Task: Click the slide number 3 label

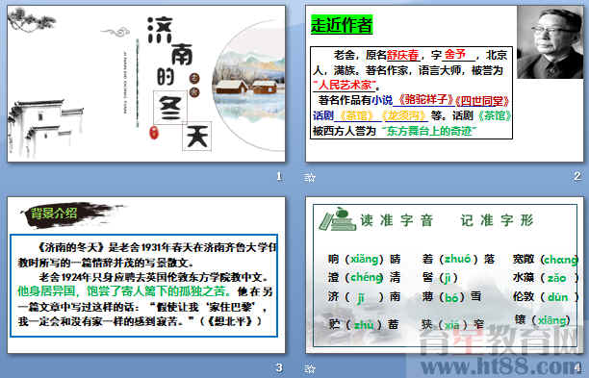Action: tap(279, 367)
